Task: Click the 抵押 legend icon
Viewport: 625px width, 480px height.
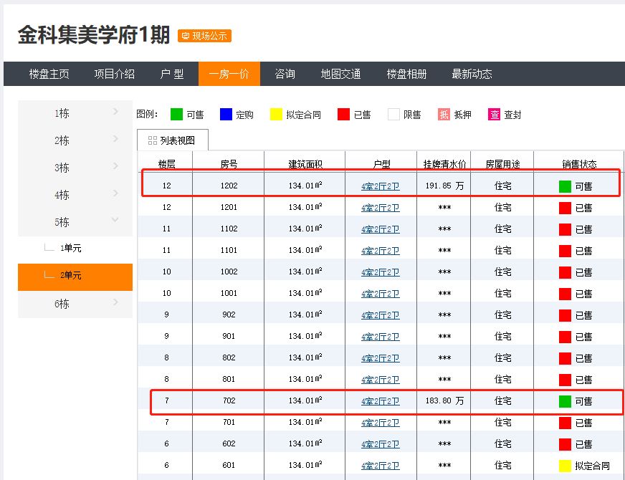Action: click(444, 115)
